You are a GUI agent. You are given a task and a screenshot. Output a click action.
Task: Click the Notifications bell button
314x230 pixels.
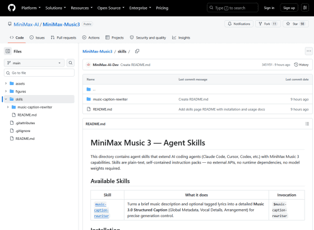tap(239, 24)
